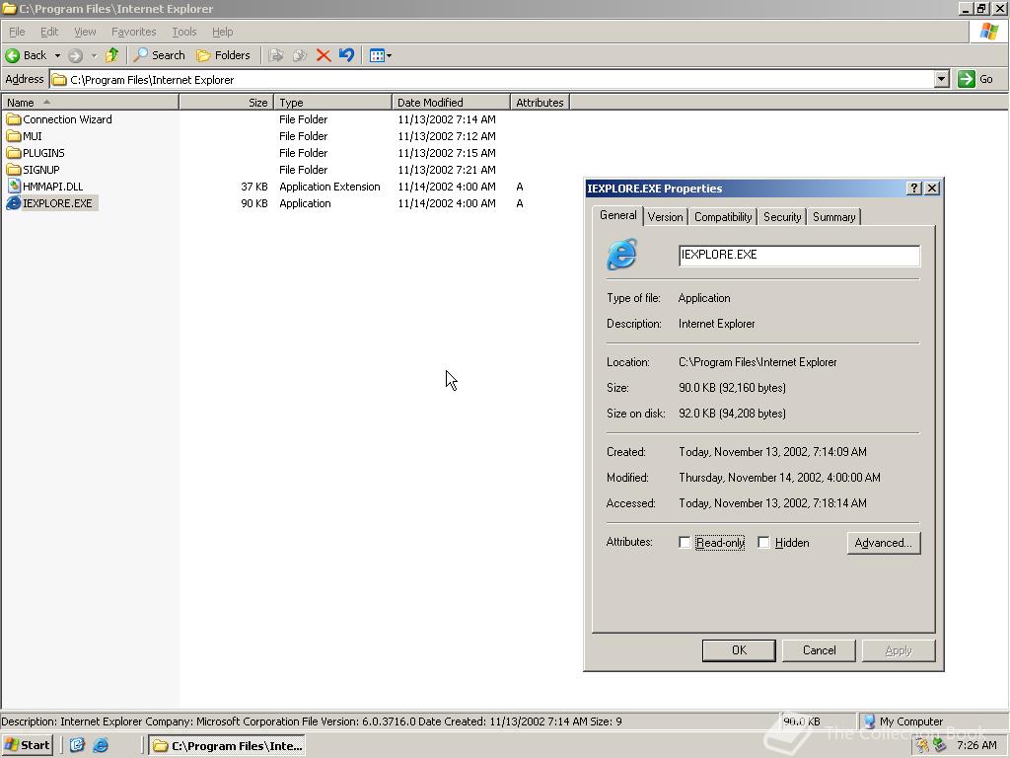Click the Windows flag logo throbber

click(988, 31)
